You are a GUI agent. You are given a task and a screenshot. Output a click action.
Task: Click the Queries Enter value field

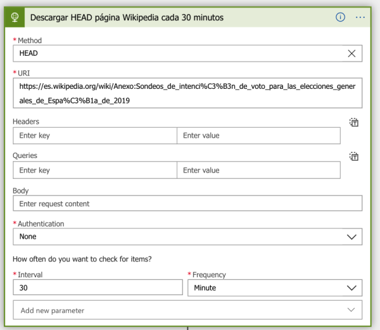(258, 170)
